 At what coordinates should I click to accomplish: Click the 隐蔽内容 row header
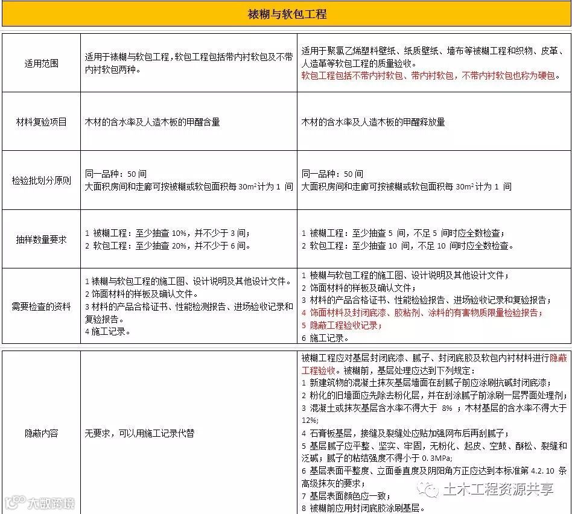[x=41, y=431]
